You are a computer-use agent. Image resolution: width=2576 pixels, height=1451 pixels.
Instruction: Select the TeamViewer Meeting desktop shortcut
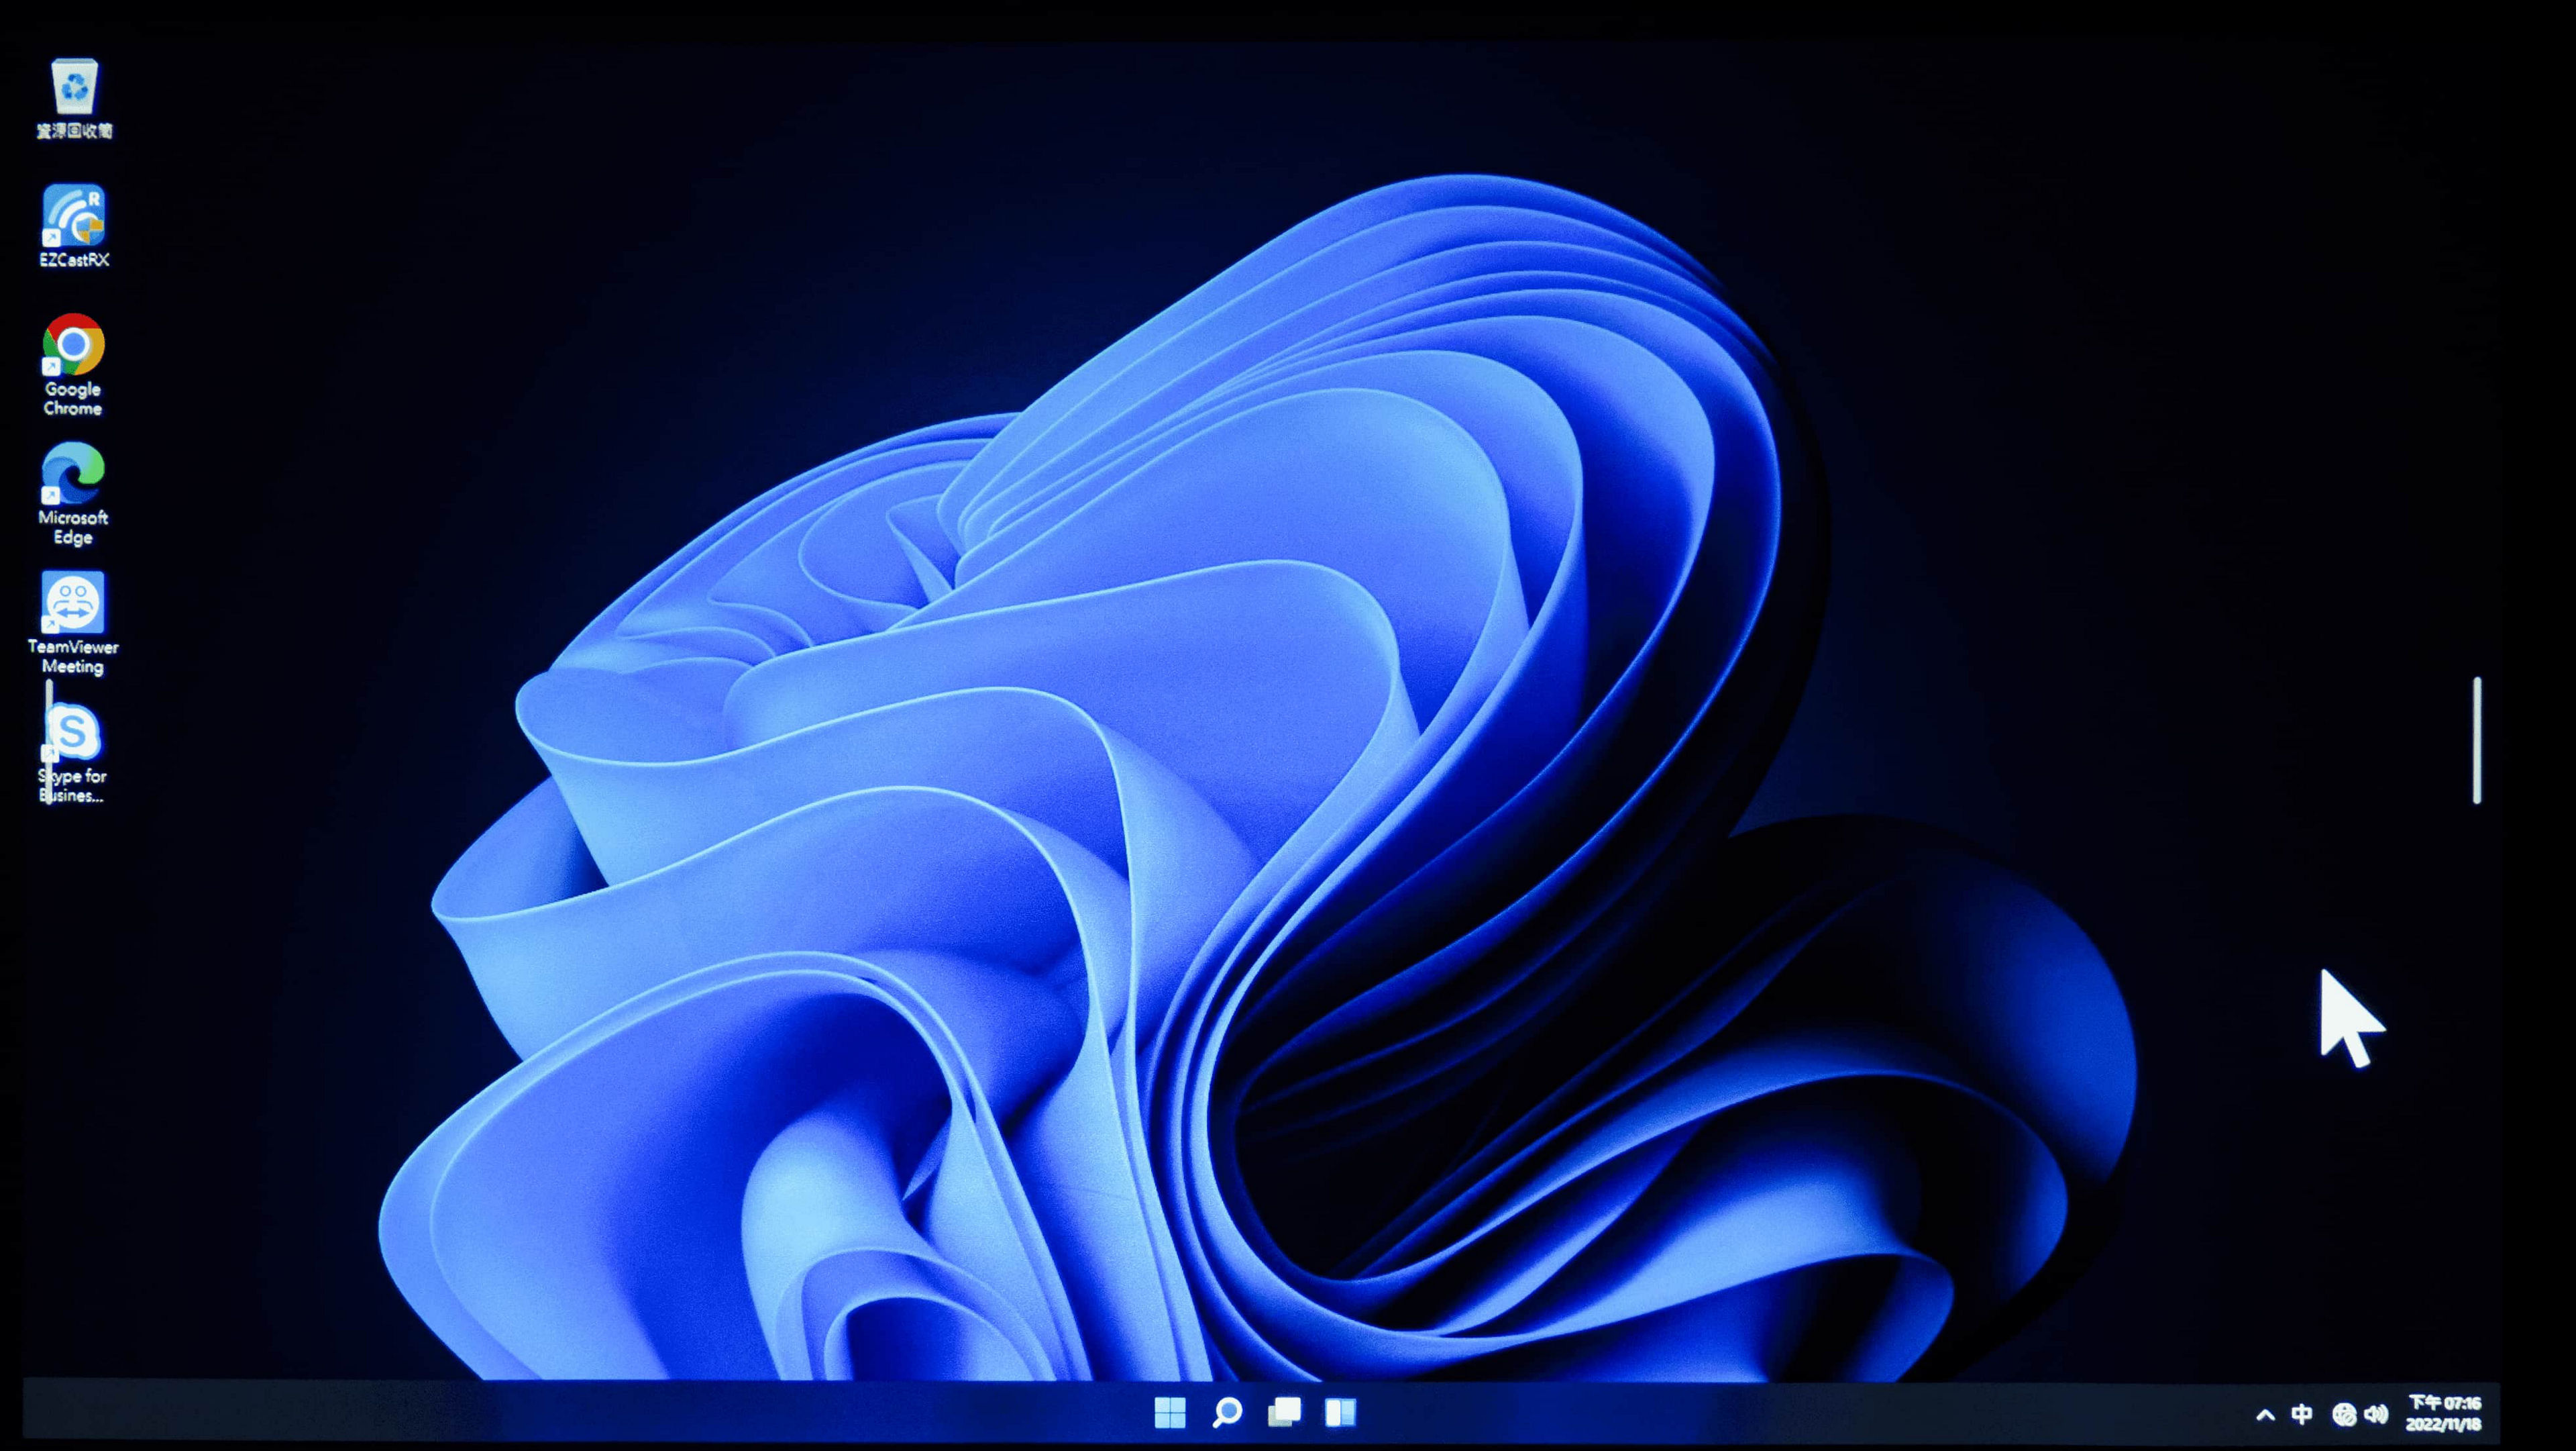(x=73, y=622)
